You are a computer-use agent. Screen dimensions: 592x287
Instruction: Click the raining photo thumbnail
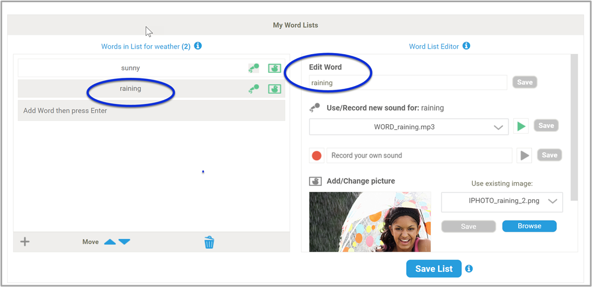click(370, 222)
